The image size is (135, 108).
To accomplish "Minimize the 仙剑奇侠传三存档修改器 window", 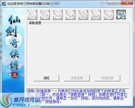I will click(x=111, y=3).
